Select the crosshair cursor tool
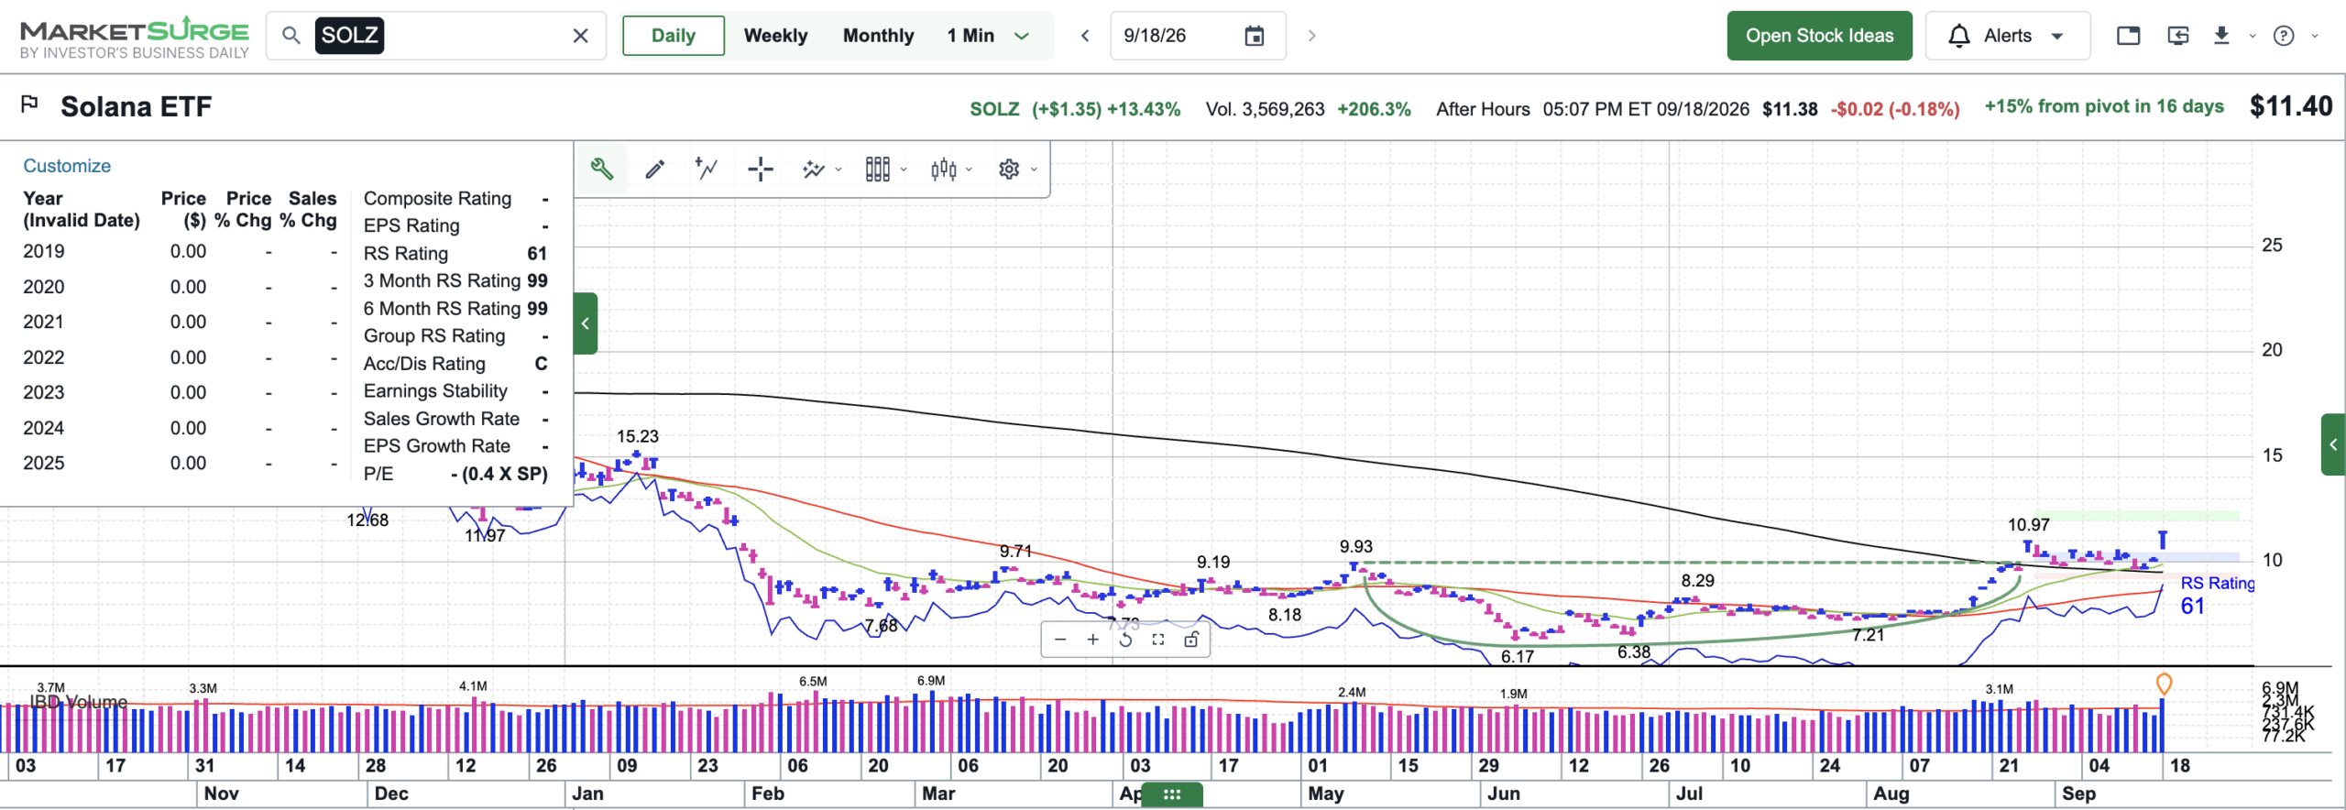 point(760,170)
